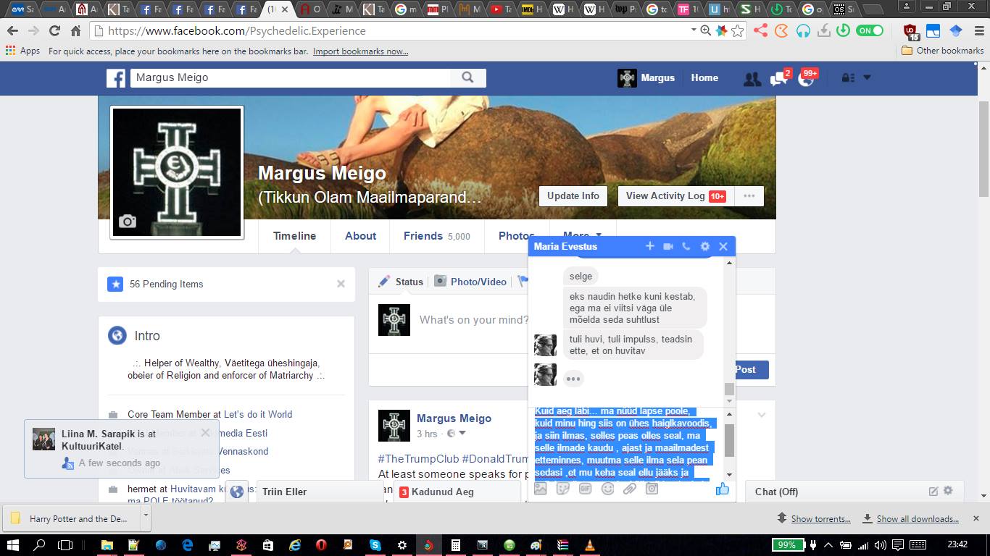This screenshot has width=990, height=556.
Task: Bookmark this page with the star icon
Action: (x=738, y=30)
